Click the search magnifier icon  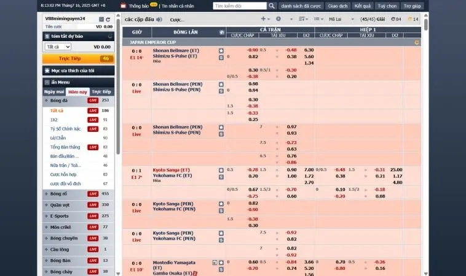click(272, 6)
